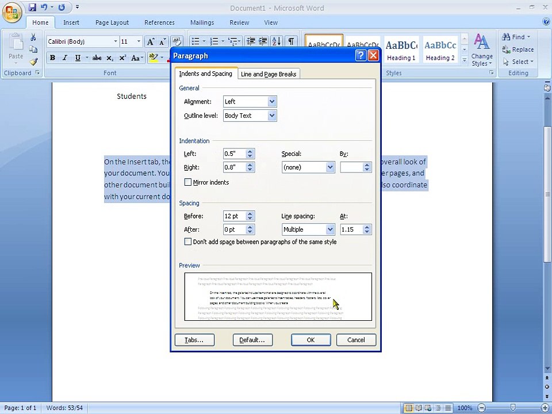Click the Redo icon in quick access toolbar
The image size is (552, 414).
click(62, 7)
